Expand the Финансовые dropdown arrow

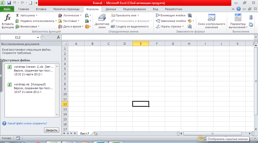[x=39, y=26]
